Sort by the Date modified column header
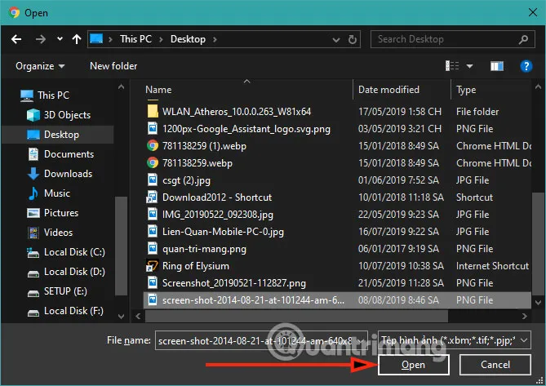546x386 pixels. 388,90
